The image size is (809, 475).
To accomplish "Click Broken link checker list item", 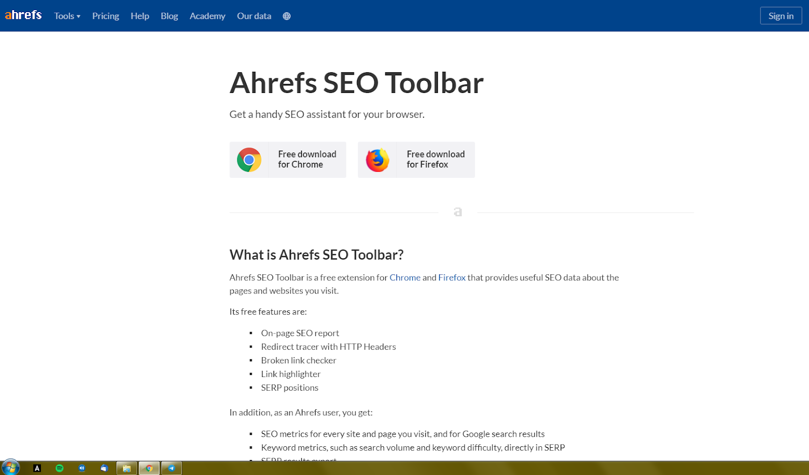I will click(298, 360).
